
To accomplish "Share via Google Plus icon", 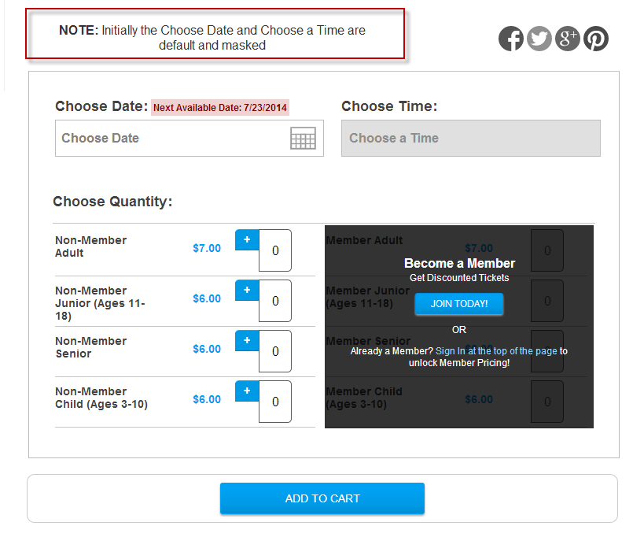I will 568,39.
